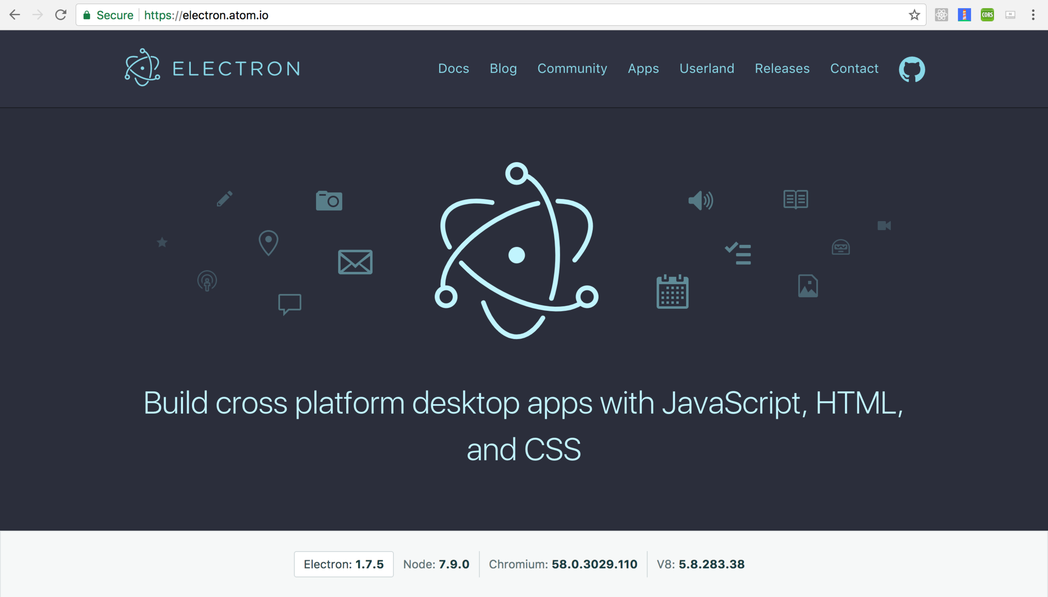The image size is (1048, 597).
Task: Click the location pin icon in the hero
Action: point(268,243)
